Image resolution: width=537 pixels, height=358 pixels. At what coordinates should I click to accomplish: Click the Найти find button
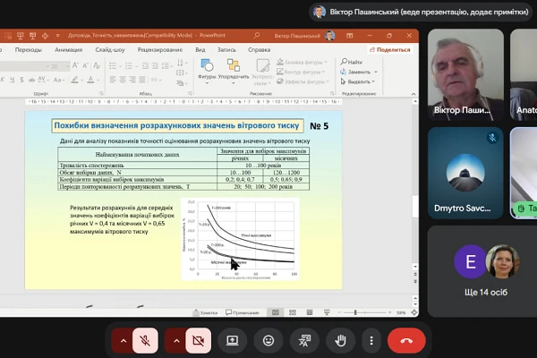352,62
